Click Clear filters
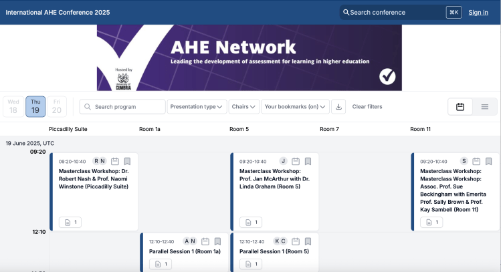The height and width of the screenshot is (272, 501). tap(367, 107)
